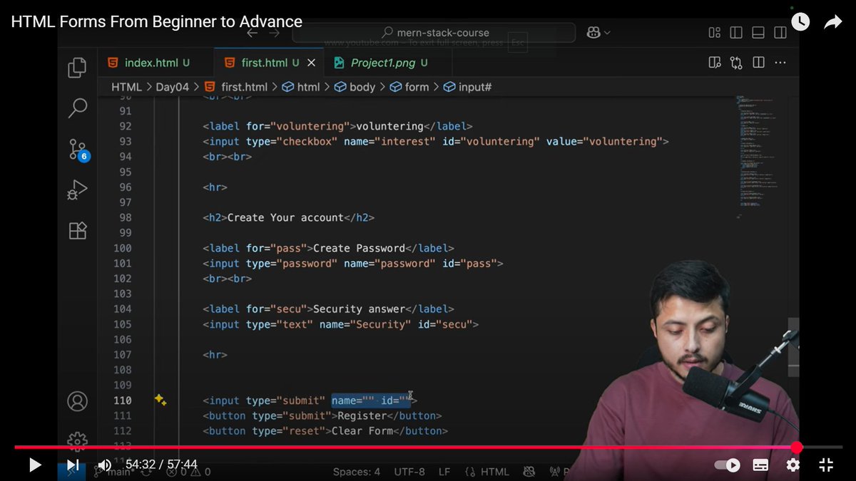Open the form breadcrumb dropdown
The height and width of the screenshot is (481, 856).
coord(409,87)
